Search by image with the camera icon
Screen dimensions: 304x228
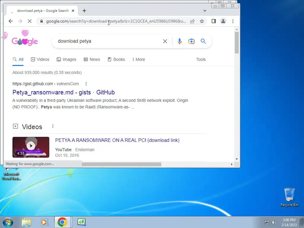[x=191, y=41]
